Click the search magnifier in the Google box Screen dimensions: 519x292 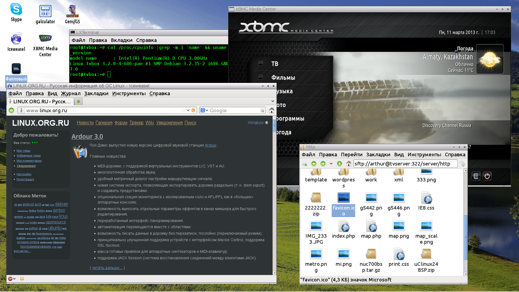pyautogui.click(x=262, y=110)
